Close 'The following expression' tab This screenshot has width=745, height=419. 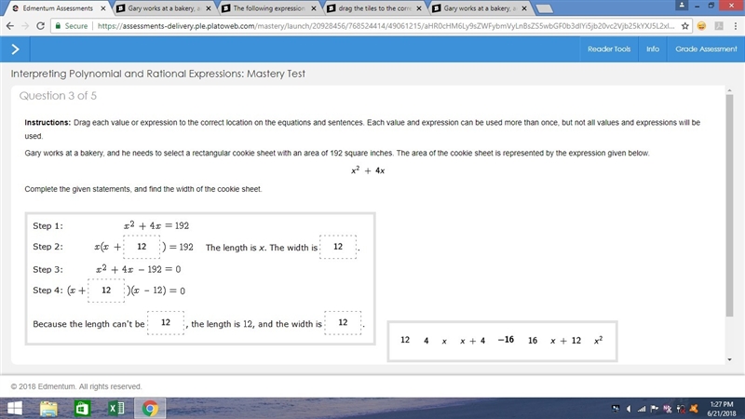[x=314, y=8]
